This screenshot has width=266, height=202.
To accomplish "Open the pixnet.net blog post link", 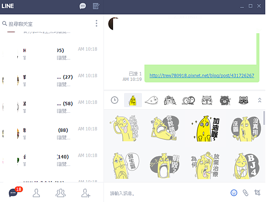I will coord(202,75).
